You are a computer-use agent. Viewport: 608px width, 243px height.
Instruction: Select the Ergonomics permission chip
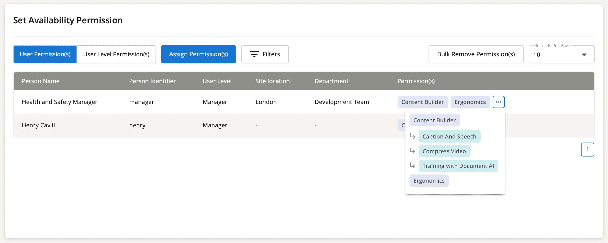pyautogui.click(x=470, y=102)
